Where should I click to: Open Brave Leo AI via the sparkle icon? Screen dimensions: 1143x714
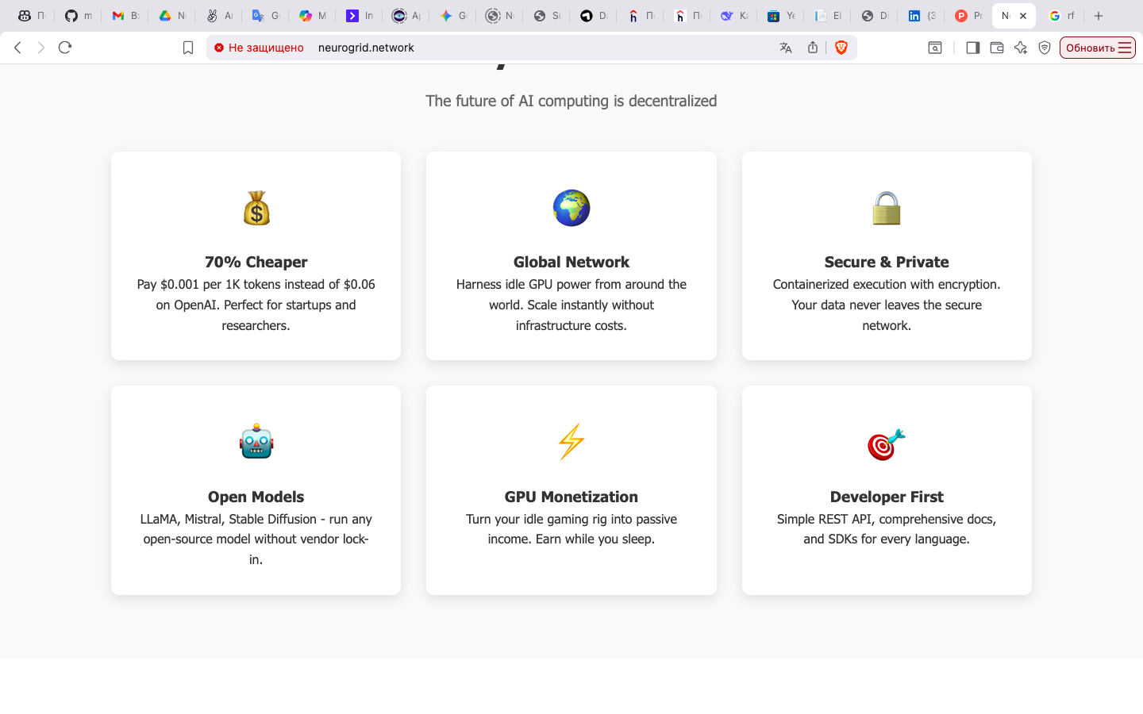(x=1021, y=48)
